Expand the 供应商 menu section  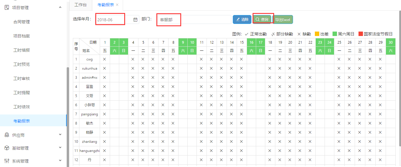coord(60,135)
